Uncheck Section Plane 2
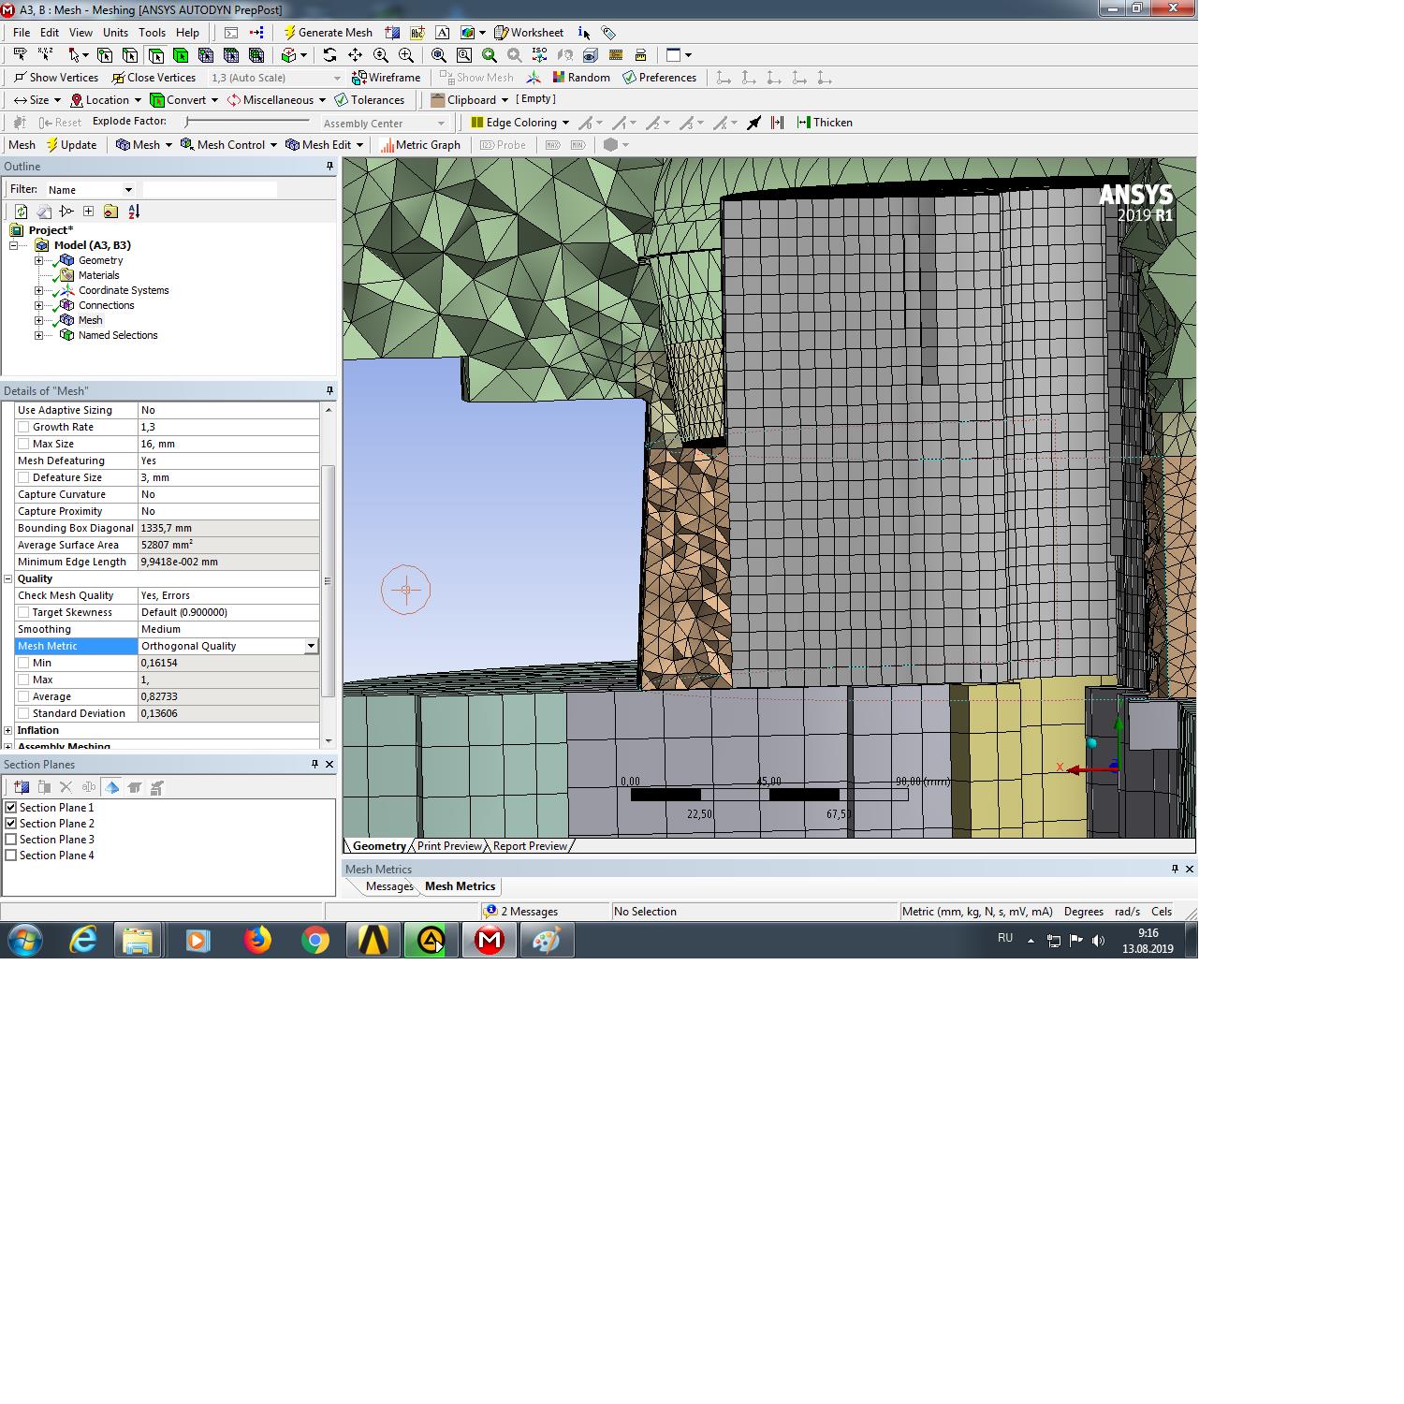Image resolution: width=1404 pixels, height=1404 pixels. pos(11,824)
